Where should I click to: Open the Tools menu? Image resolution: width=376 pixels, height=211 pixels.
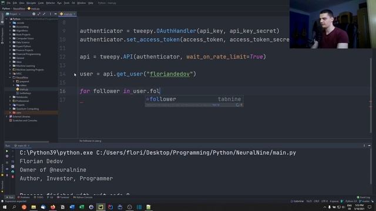pos(66,3)
